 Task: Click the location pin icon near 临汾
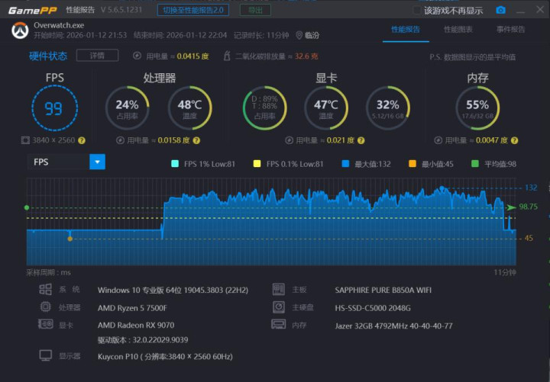pos(299,35)
